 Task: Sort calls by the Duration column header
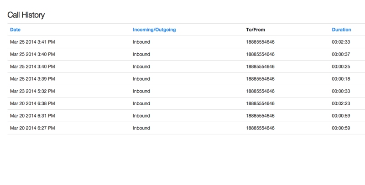(x=341, y=30)
